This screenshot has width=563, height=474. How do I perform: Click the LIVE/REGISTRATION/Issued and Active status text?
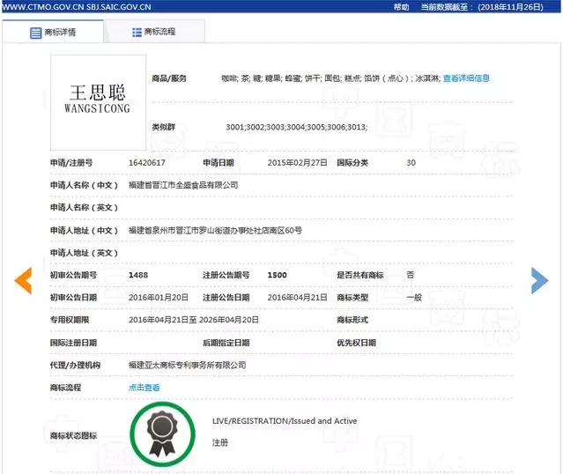click(x=285, y=421)
